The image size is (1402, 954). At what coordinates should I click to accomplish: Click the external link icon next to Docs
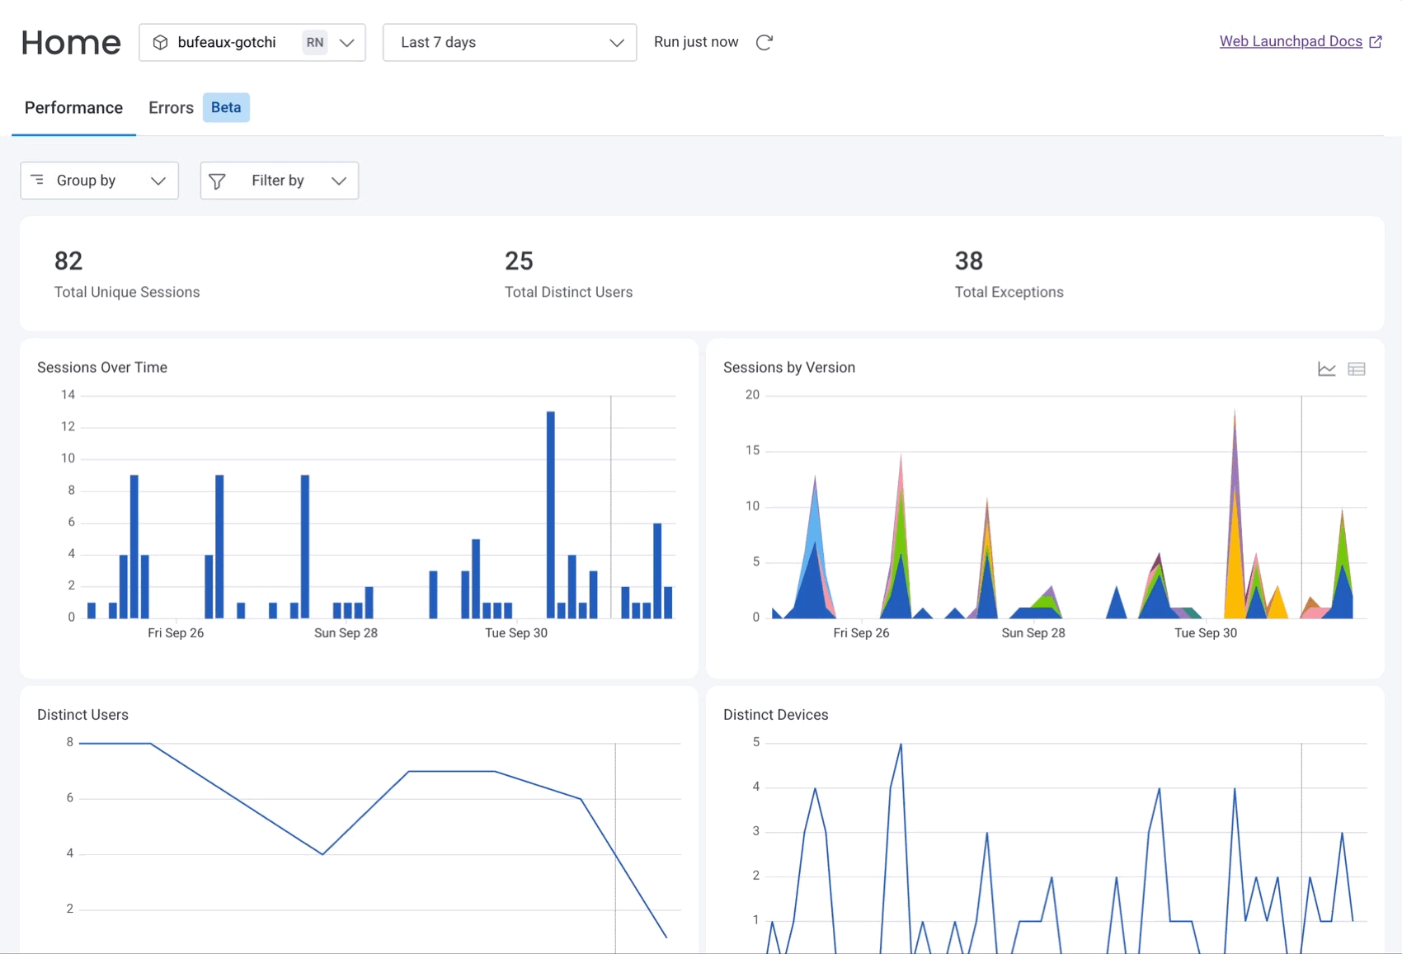[1376, 42]
